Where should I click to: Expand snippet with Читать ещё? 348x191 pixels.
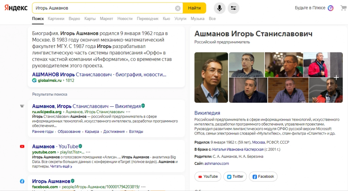[x=61, y=167]
